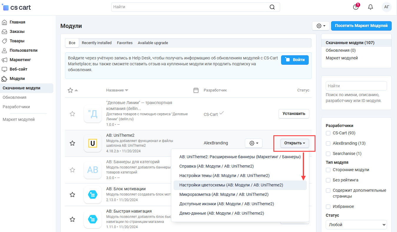This screenshot has width=397, height=232.
Task: Open the help icon with red badge
Action: coord(356,7)
